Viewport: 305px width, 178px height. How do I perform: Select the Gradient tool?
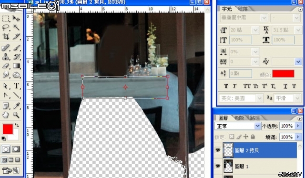(x=16, y=66)
